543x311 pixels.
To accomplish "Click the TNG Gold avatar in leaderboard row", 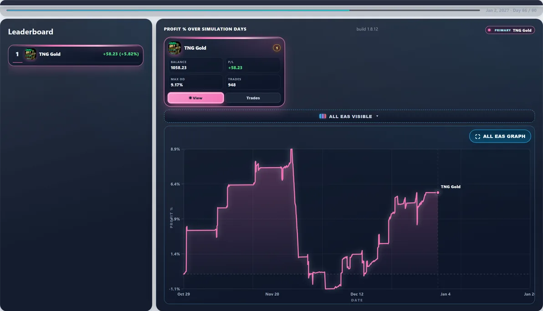I will pos(31,54).
